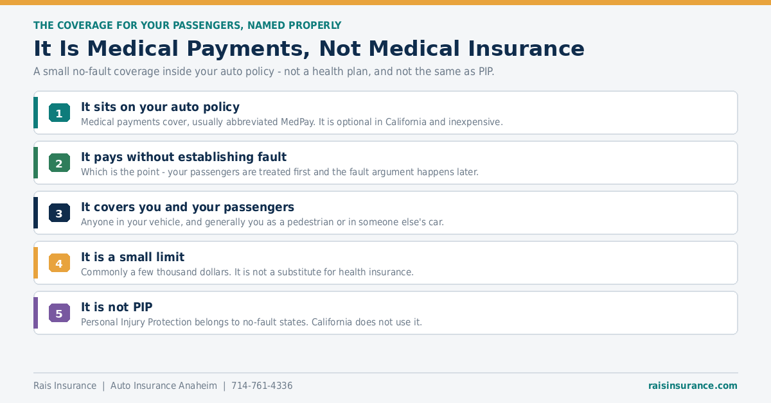Image resolution: width=771 pixels, height=403 pixels.
Task: Click 'Rais Insurance' in the footer
Action: (x=65, y=386)
